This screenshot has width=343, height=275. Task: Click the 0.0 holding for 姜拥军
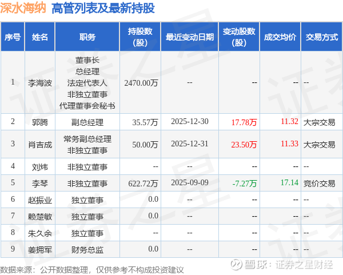pos(153,249)
